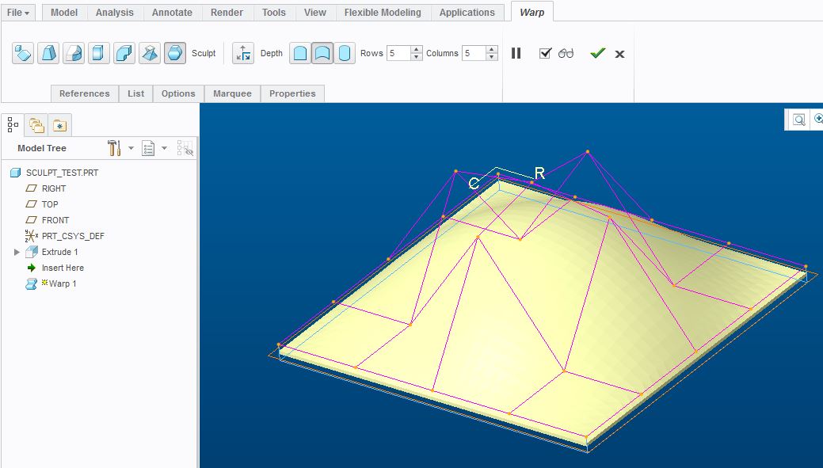Click the Sculpt label text

(x=204, y=53)
